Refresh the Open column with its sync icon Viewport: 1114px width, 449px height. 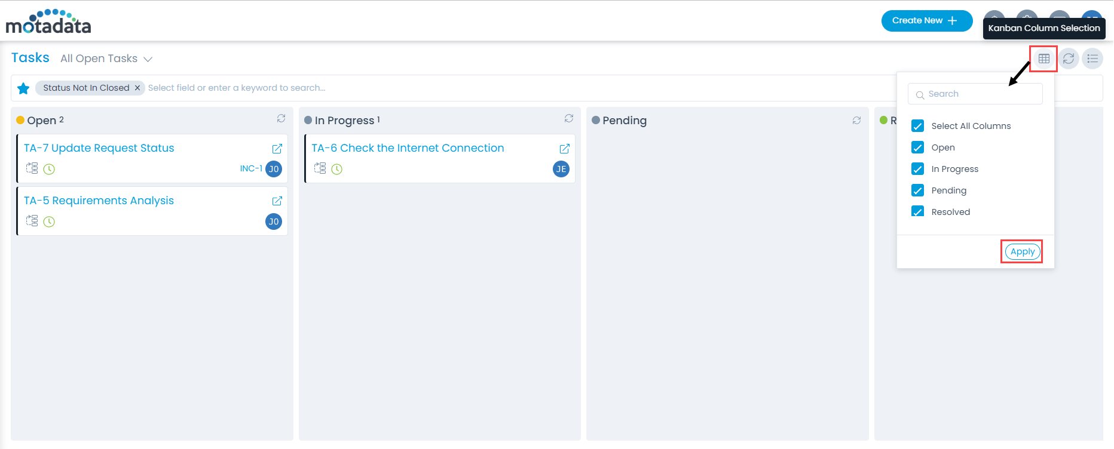(281, 118)
